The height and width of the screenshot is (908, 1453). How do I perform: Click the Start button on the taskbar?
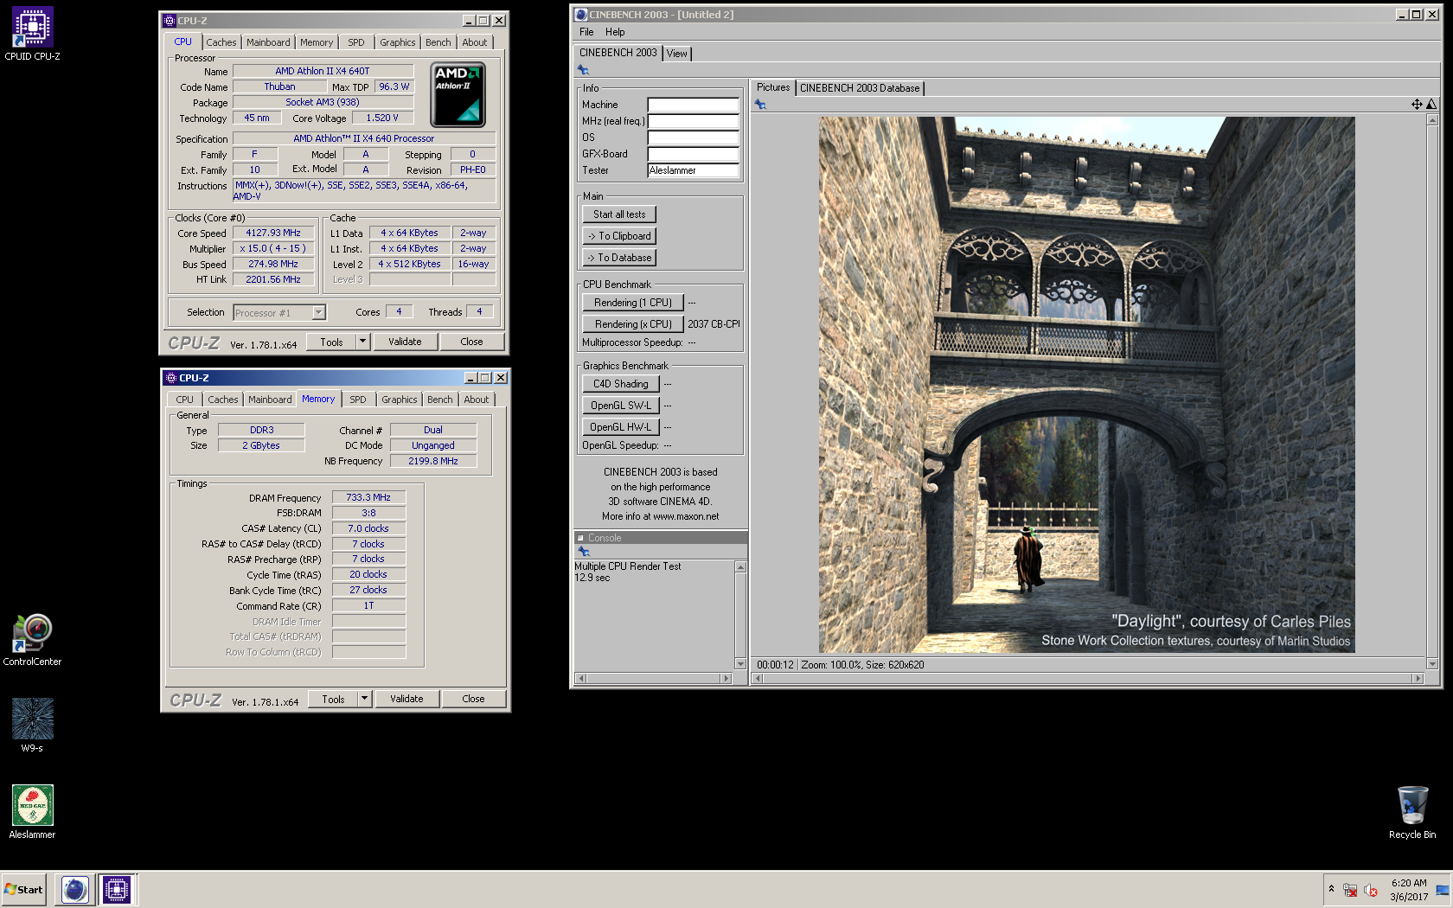(24, 889)
